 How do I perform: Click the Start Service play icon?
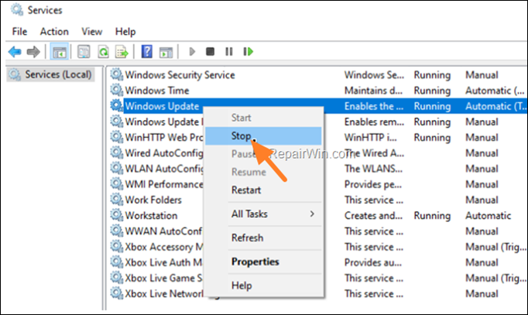(192, 52)
